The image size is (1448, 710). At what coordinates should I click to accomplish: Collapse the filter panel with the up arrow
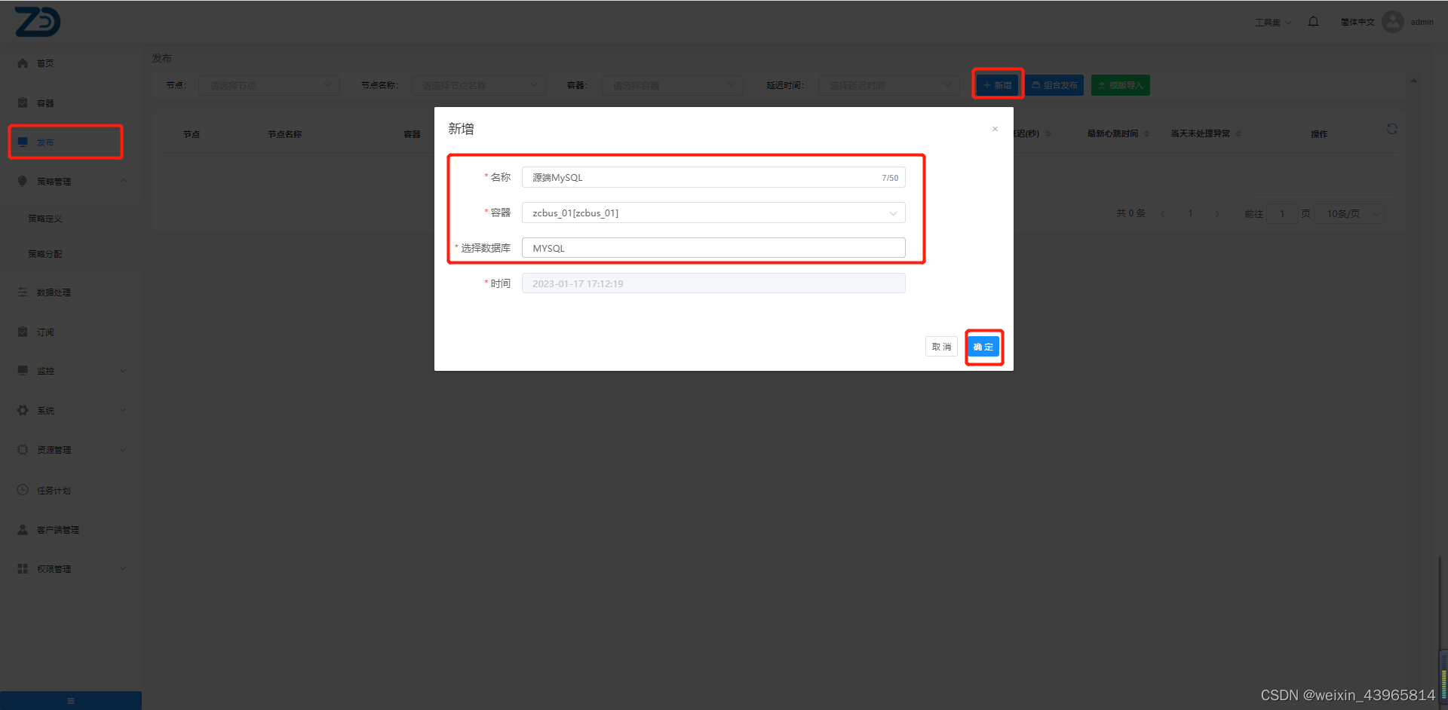(x=1413, y=81)
